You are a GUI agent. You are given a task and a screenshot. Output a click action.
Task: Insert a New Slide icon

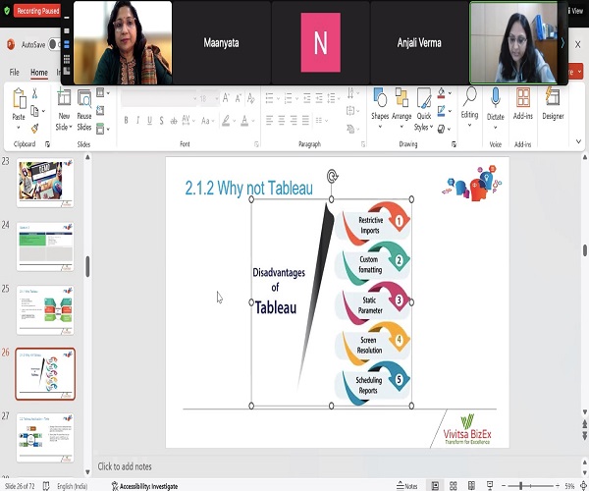(64, 97)
